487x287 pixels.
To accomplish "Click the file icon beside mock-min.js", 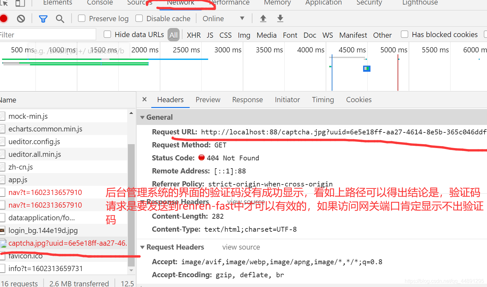I will click(3, 116).
